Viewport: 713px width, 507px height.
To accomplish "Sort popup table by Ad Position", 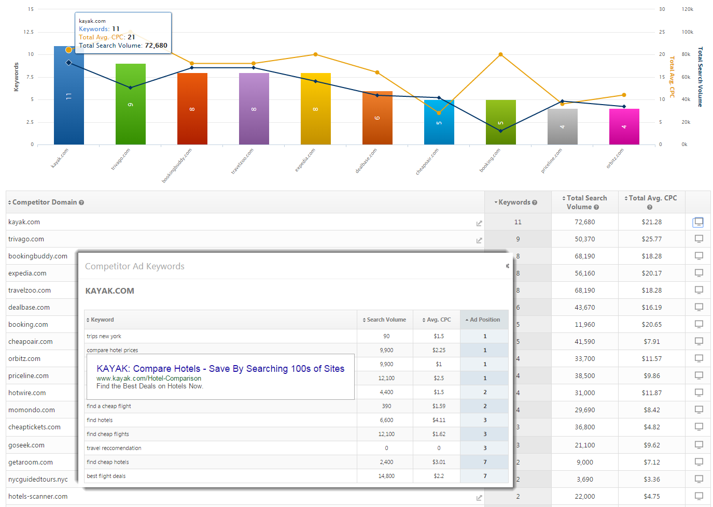I will (484, 320).
